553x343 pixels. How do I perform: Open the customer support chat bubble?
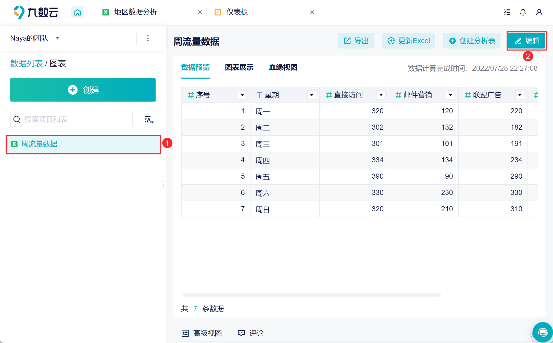(x=543, y=332)
